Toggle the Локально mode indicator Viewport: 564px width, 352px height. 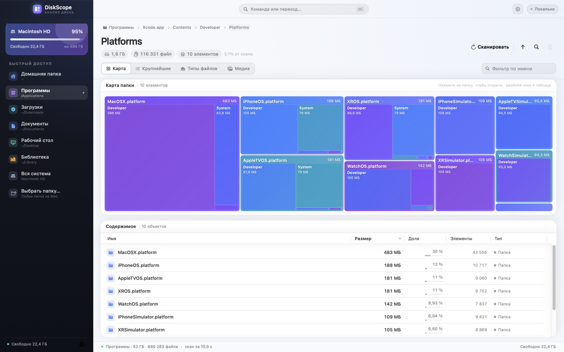(542, 9)
